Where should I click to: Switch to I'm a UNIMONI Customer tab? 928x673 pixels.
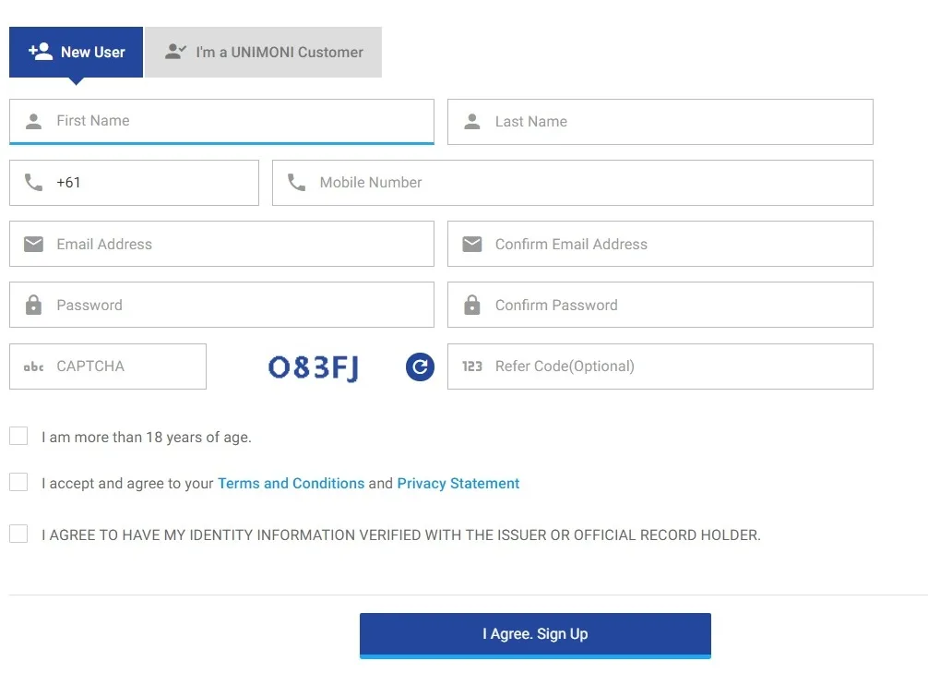[x=263, y=53]
